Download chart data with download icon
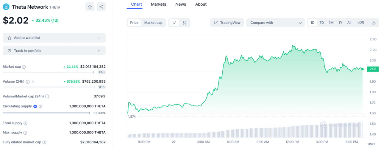The width and height of the screenshot is (381, 148). tap(374, 23)
